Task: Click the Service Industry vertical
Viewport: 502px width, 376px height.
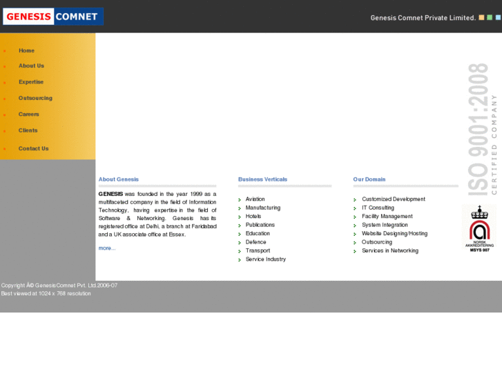Action: (266, 259)
